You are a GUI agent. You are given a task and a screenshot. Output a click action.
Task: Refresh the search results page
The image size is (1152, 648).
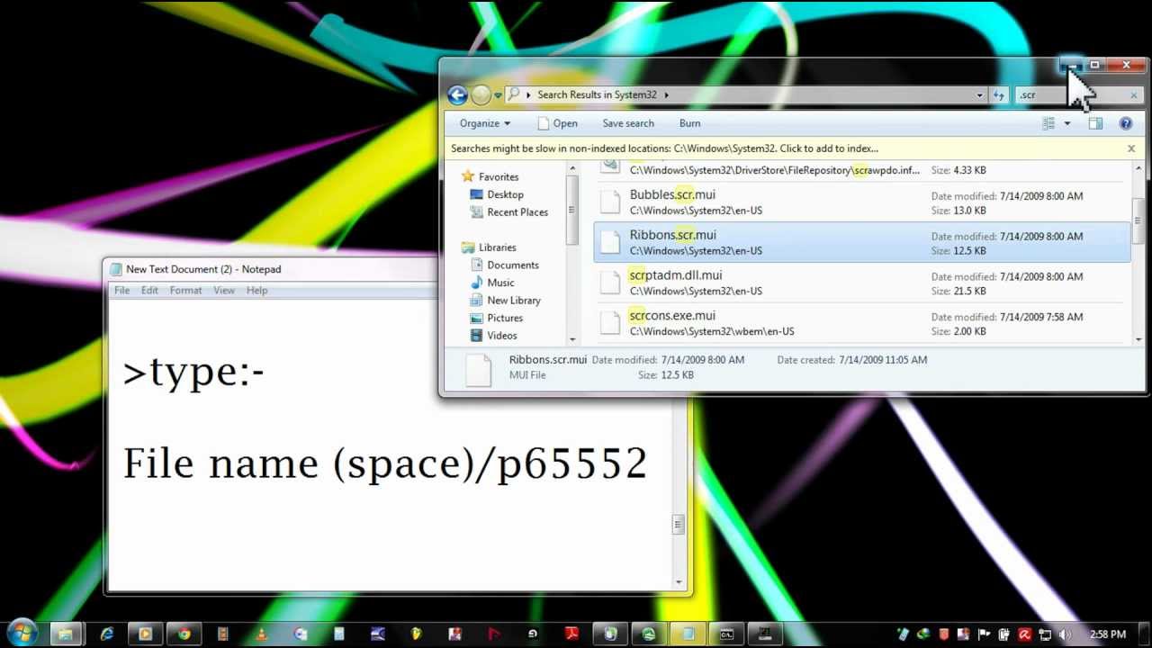point(1001,94)
